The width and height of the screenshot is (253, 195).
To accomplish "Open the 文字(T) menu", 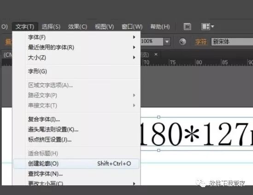I will pos(25,26).
